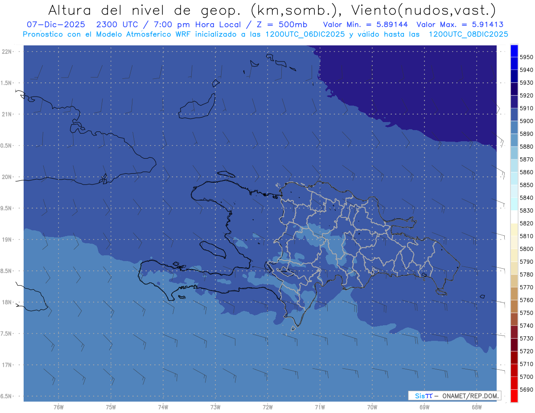
Task: Click the dark navy swatch between 5910 and 5920
Action: pos(514,102)
